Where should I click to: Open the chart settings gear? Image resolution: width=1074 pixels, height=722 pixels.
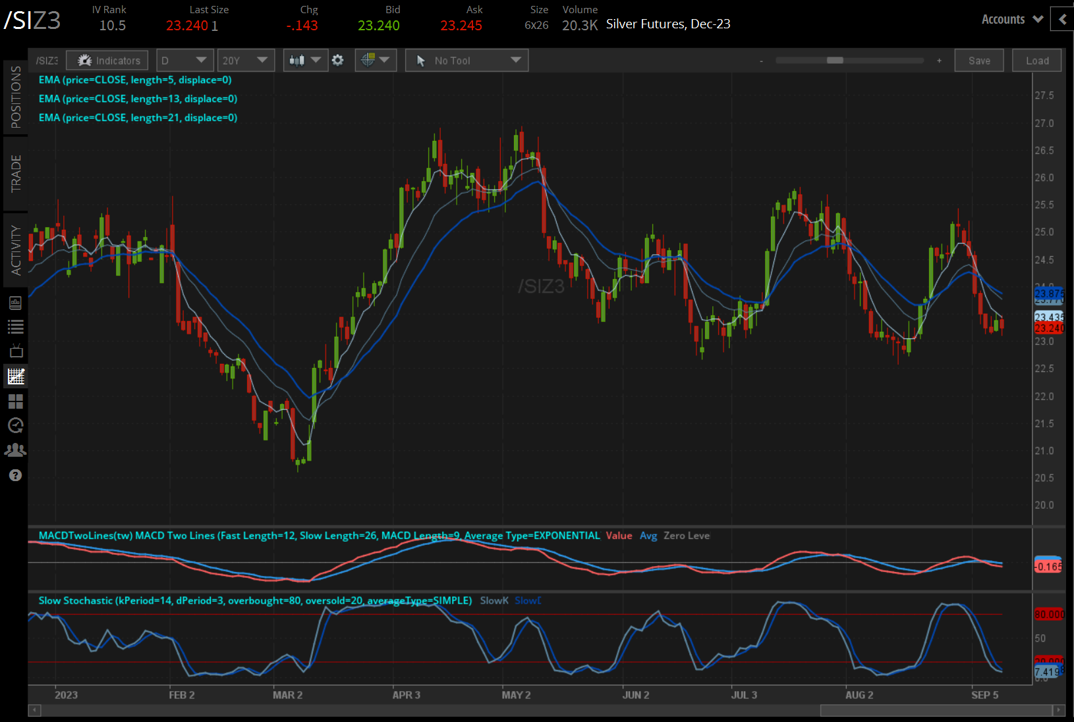(x=337, y=61)
